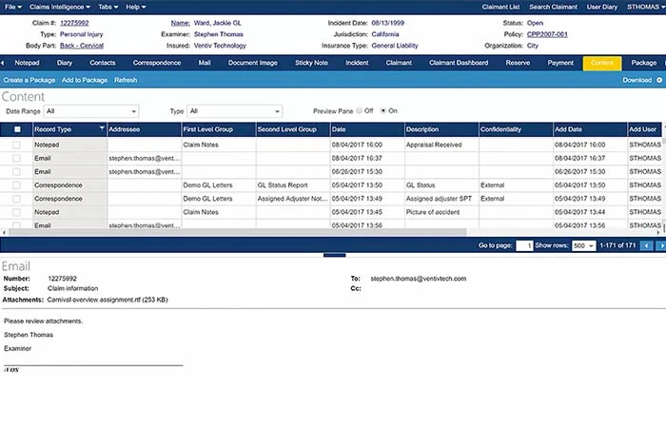Screen dimensions: 666x447
Task: Switch to the Claimant Dashboard tab
Action: (460, 63)
